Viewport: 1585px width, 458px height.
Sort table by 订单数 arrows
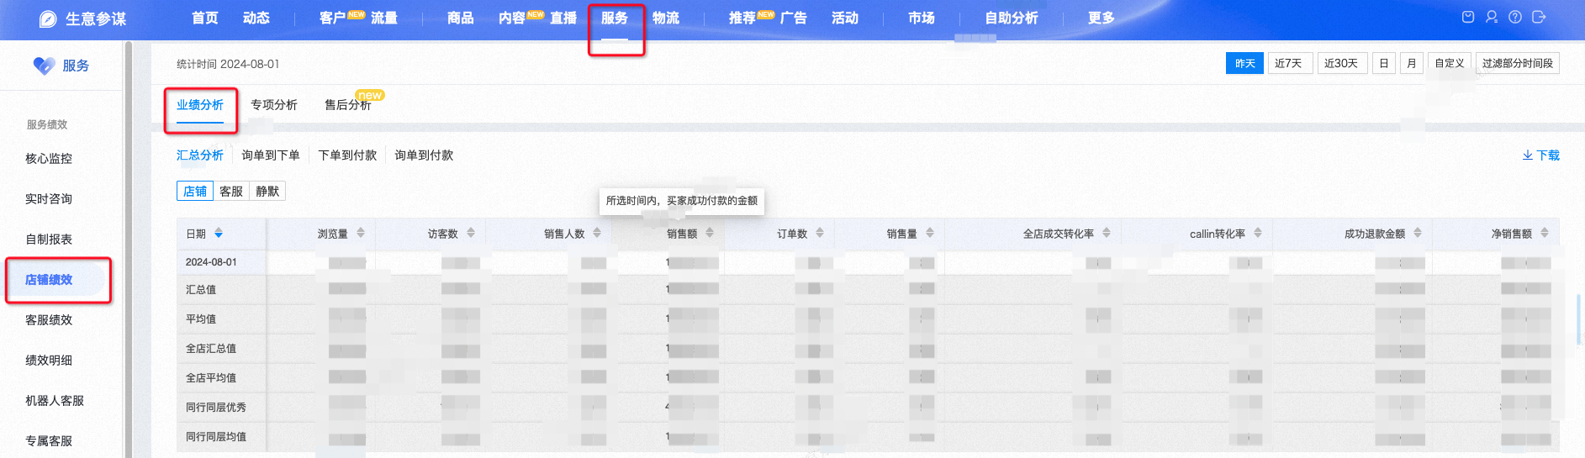tap(820, 233)
